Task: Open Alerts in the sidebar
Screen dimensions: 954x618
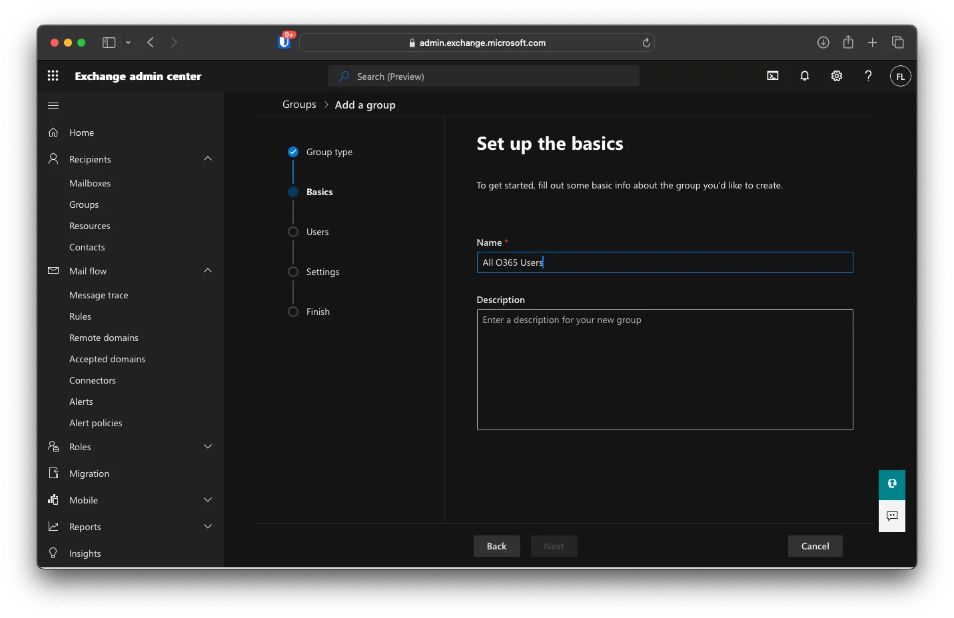Action: [x=81, y=402]
